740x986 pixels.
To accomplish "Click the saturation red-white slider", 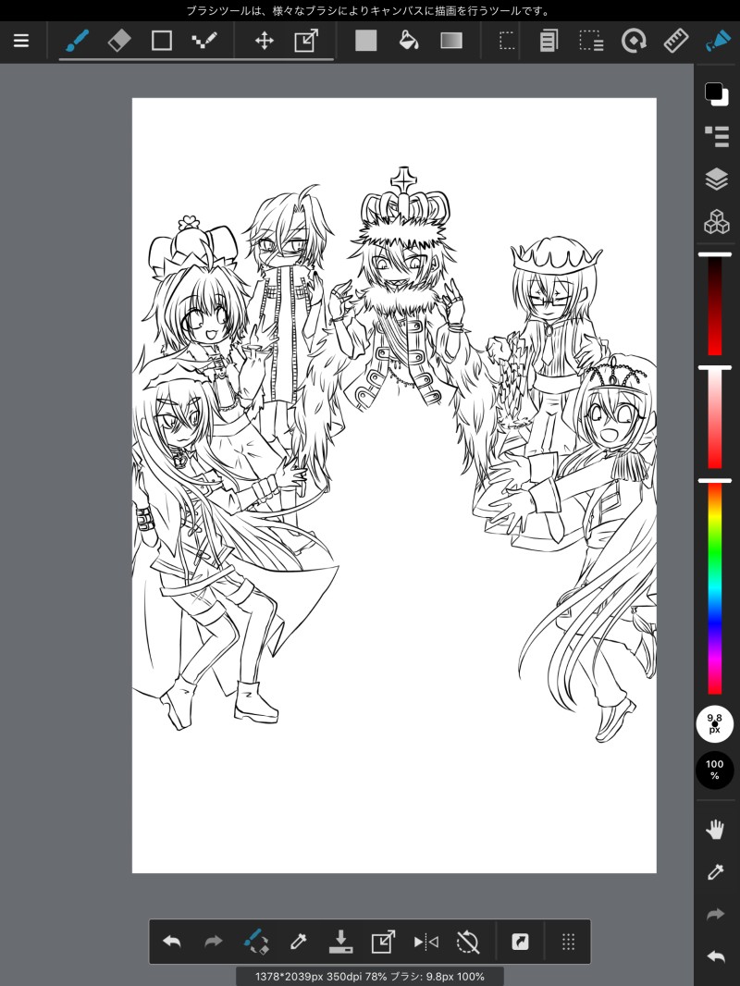I will click(x=715, y=418).
